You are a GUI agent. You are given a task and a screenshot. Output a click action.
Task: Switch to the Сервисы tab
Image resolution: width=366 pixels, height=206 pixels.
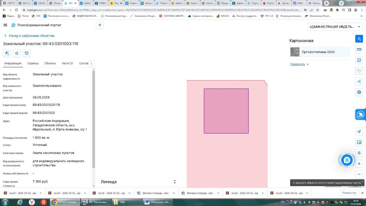33,63
